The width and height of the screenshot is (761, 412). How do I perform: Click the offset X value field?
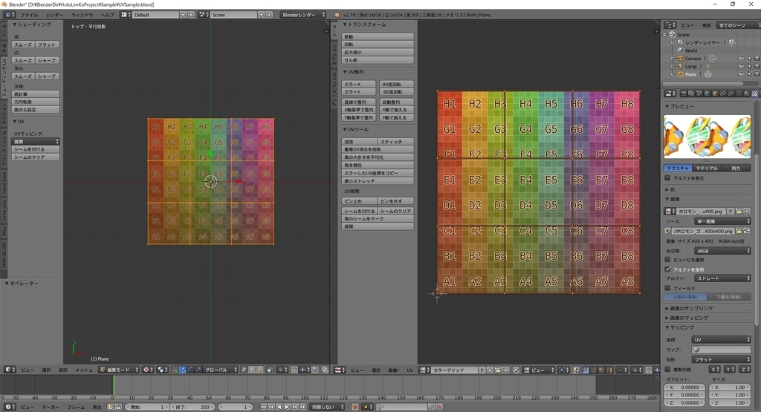[685, 388]
